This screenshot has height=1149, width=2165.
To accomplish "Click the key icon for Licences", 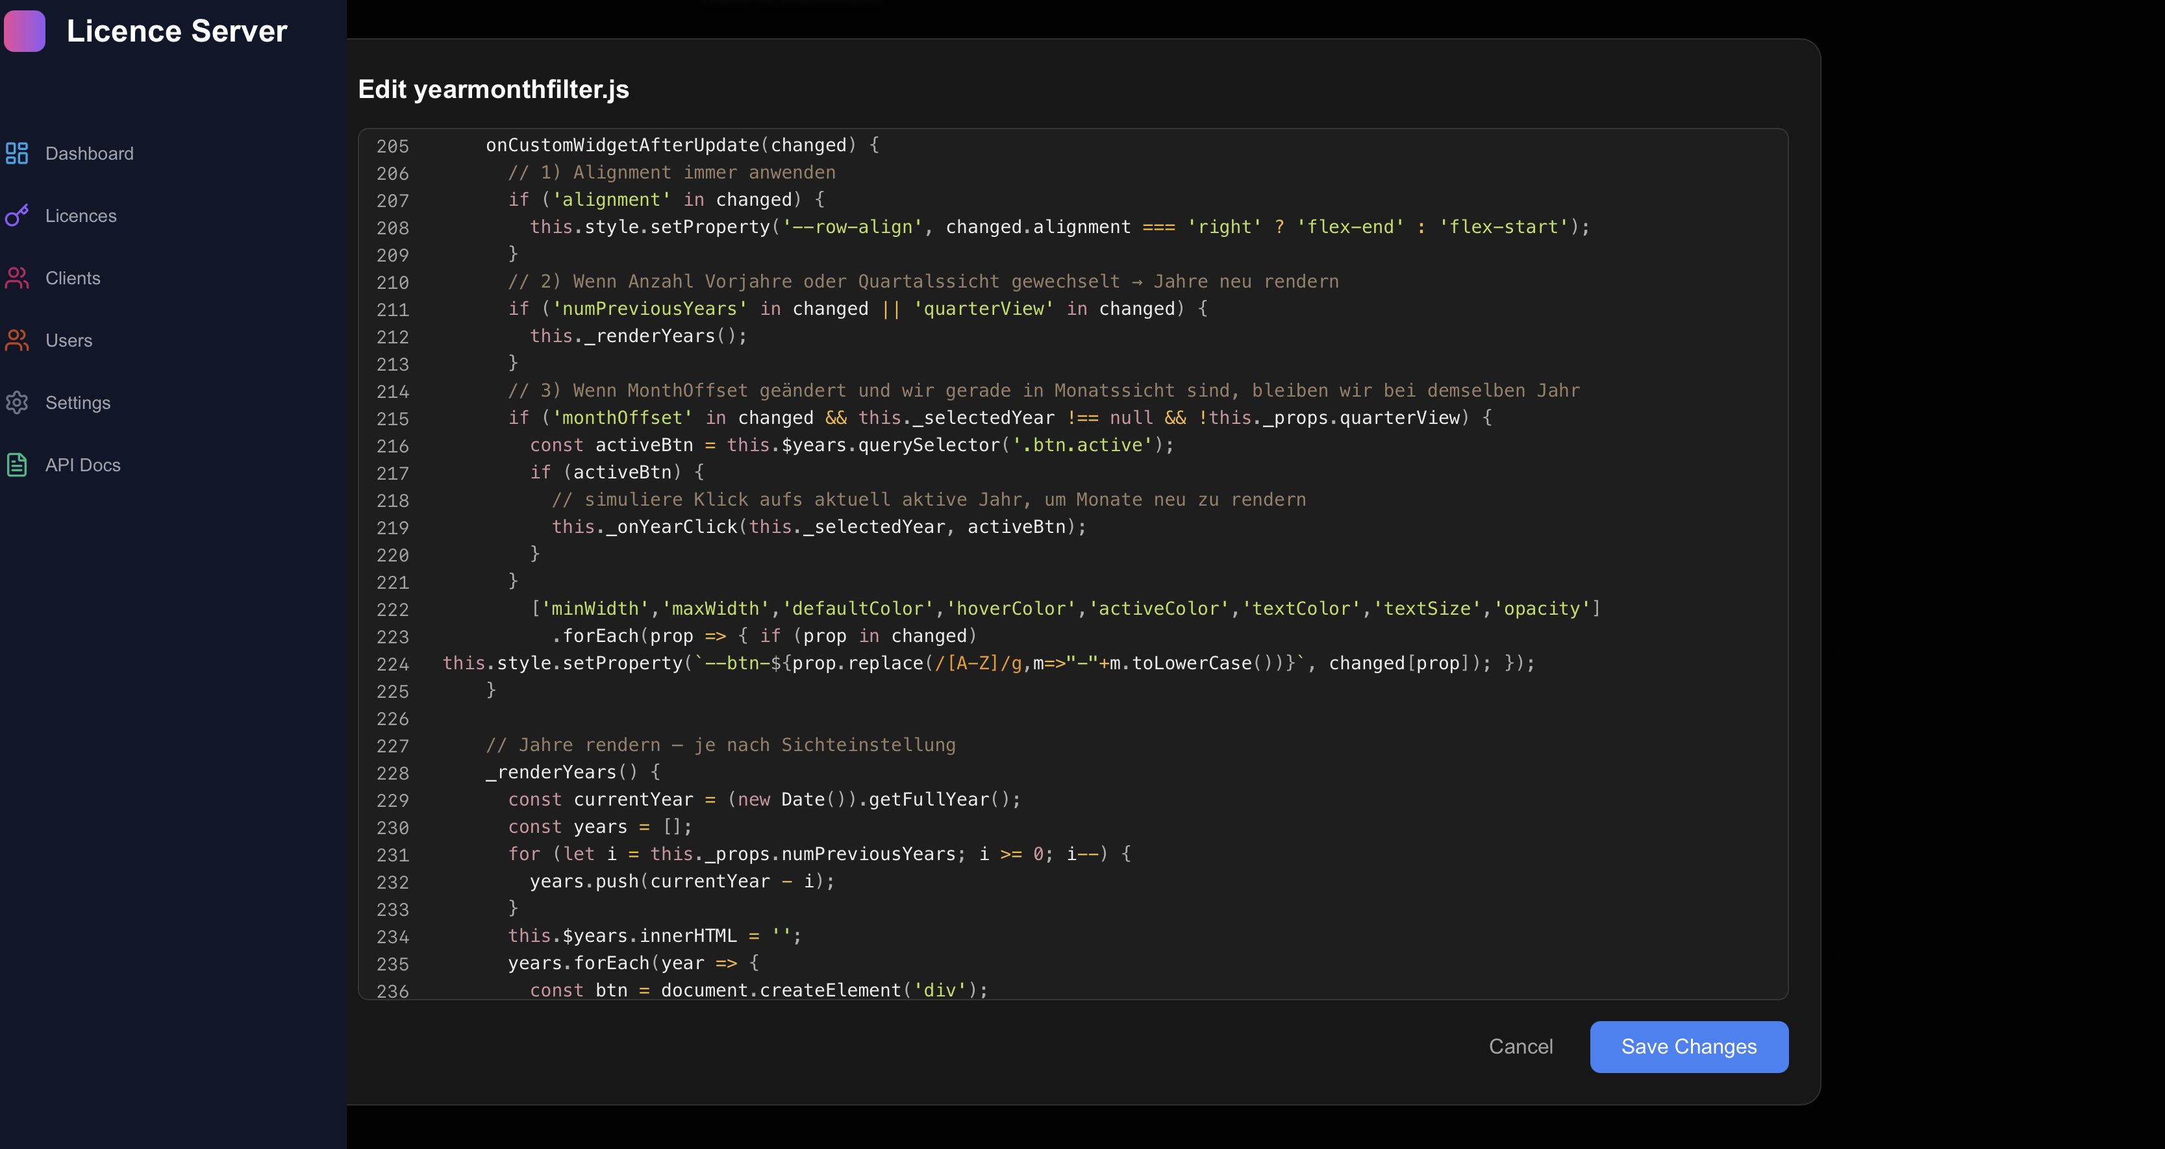I will point(18,216).
